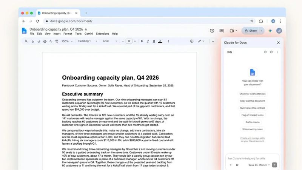
Task: Open the comments icon in header
Action: click(x=222, y=31)
